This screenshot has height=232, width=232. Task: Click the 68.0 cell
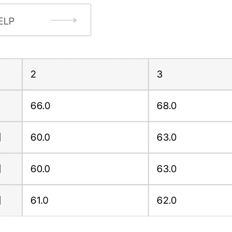click(190, 106)
